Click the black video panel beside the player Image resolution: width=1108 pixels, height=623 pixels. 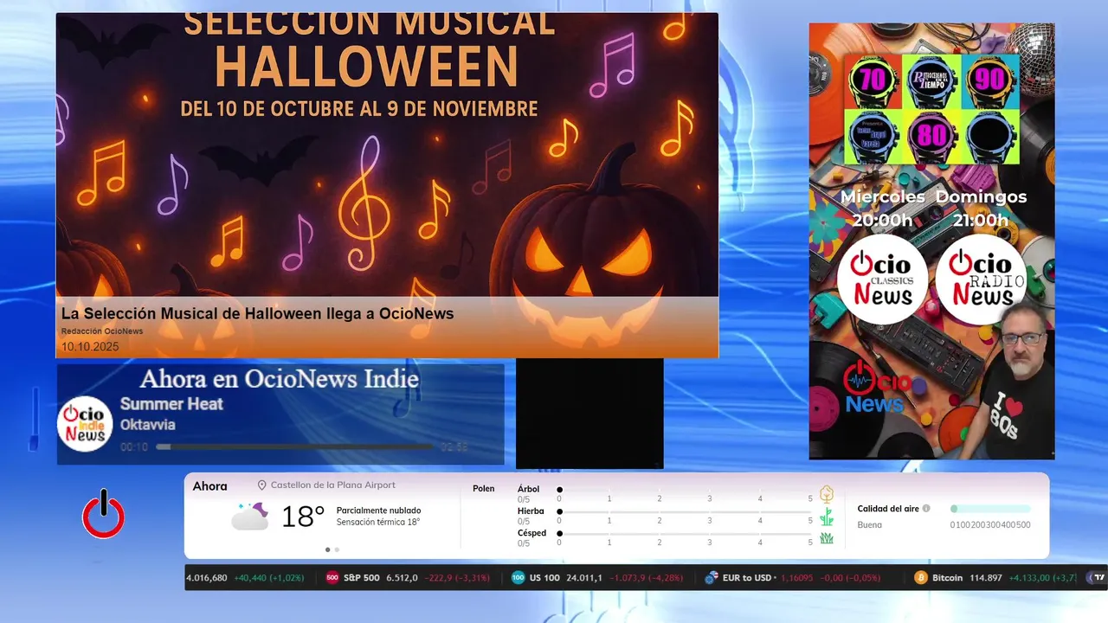[x=589, y=414]
